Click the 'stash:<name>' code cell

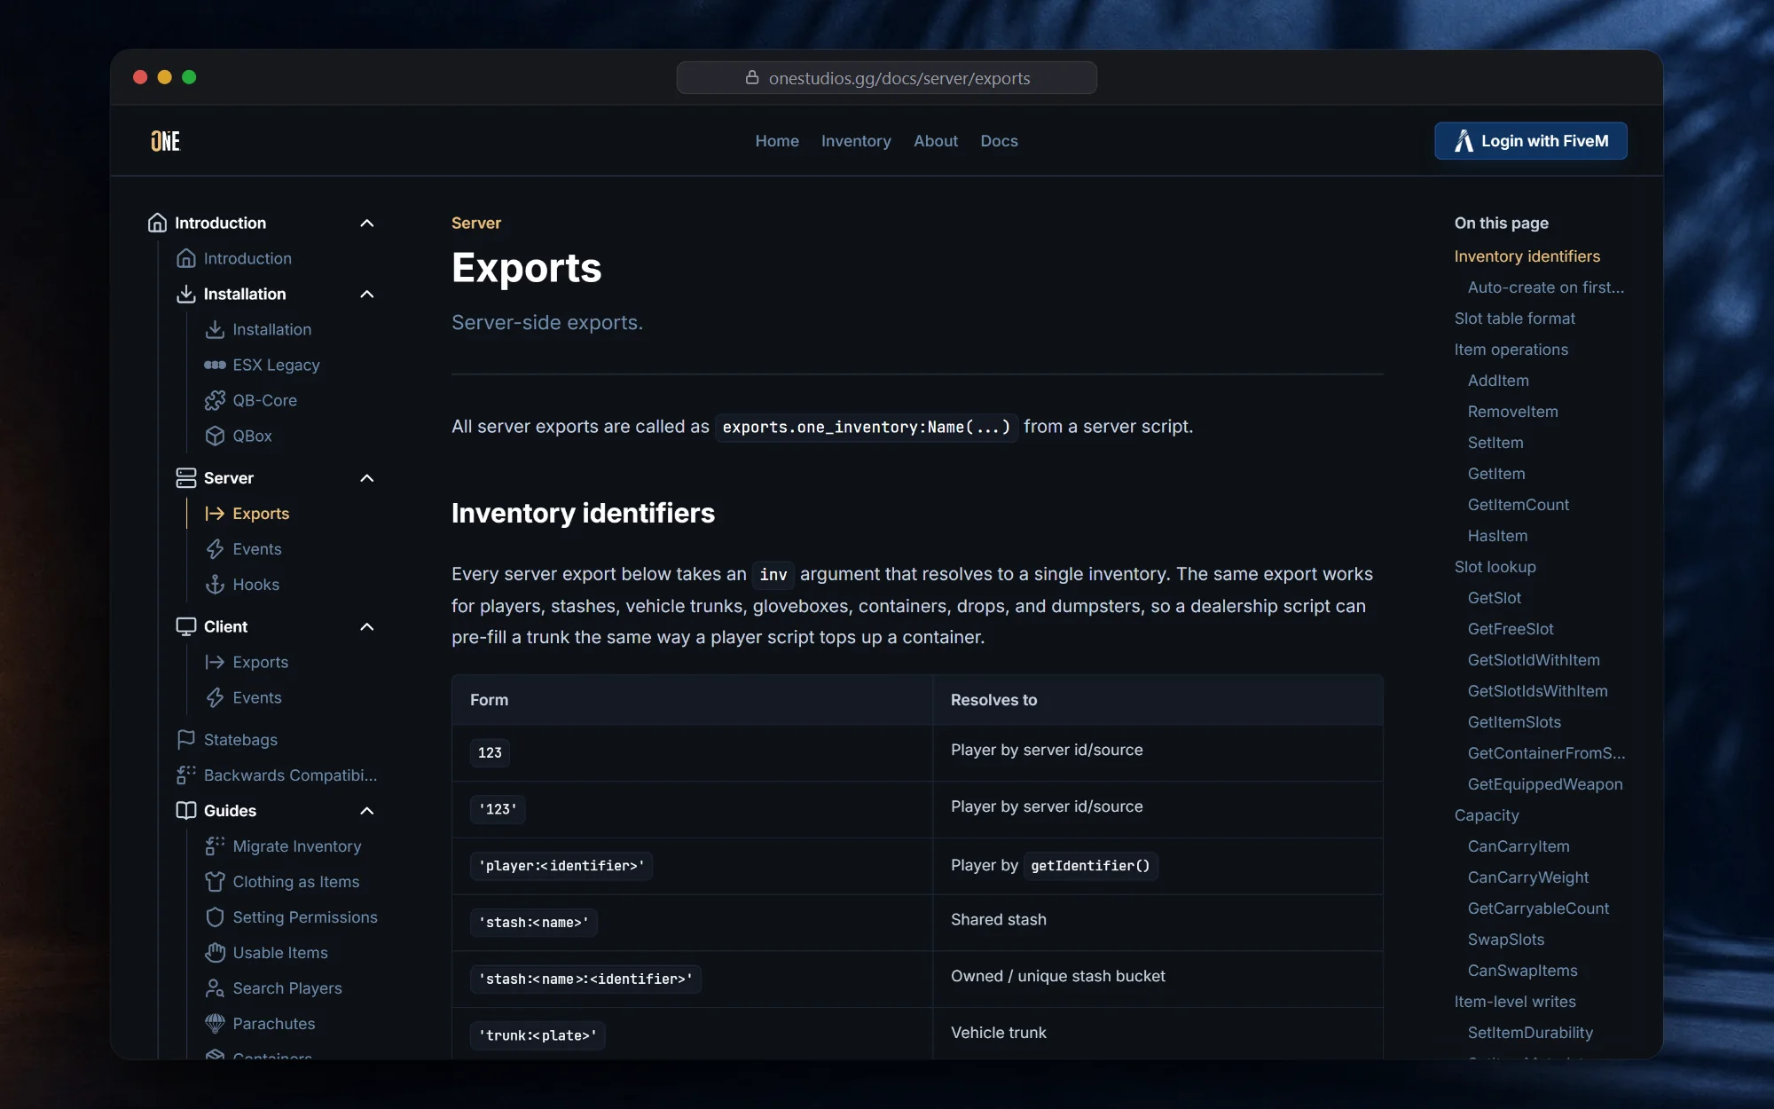tap(534, 923)
